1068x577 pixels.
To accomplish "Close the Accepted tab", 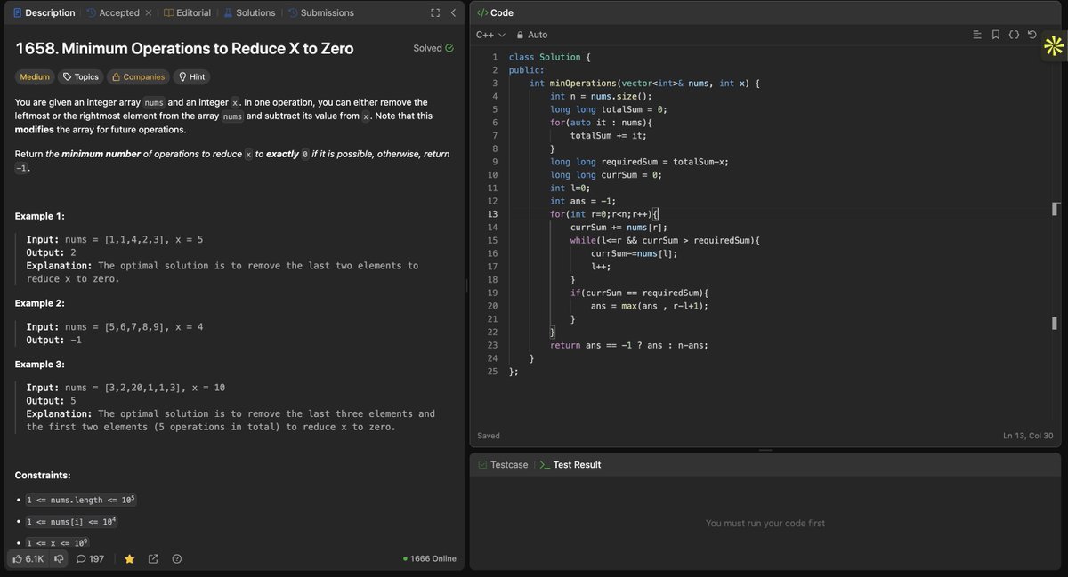I will pos(149,13).
